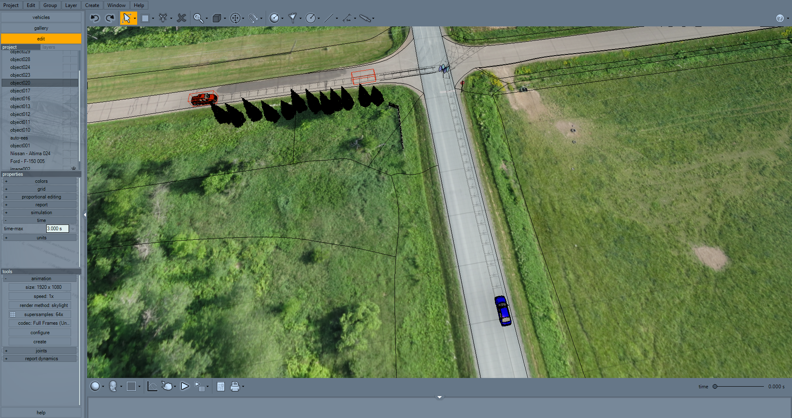Select the line drawing tool

click(329, 18)
